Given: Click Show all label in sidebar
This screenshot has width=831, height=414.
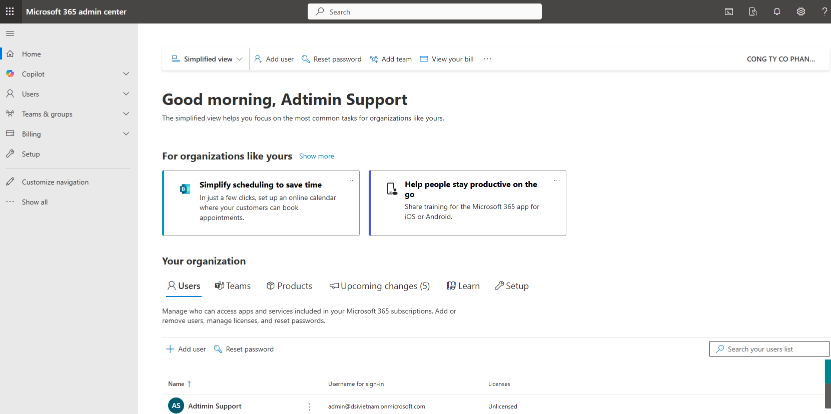Looking at the screenshot, I should click(35, 202).
